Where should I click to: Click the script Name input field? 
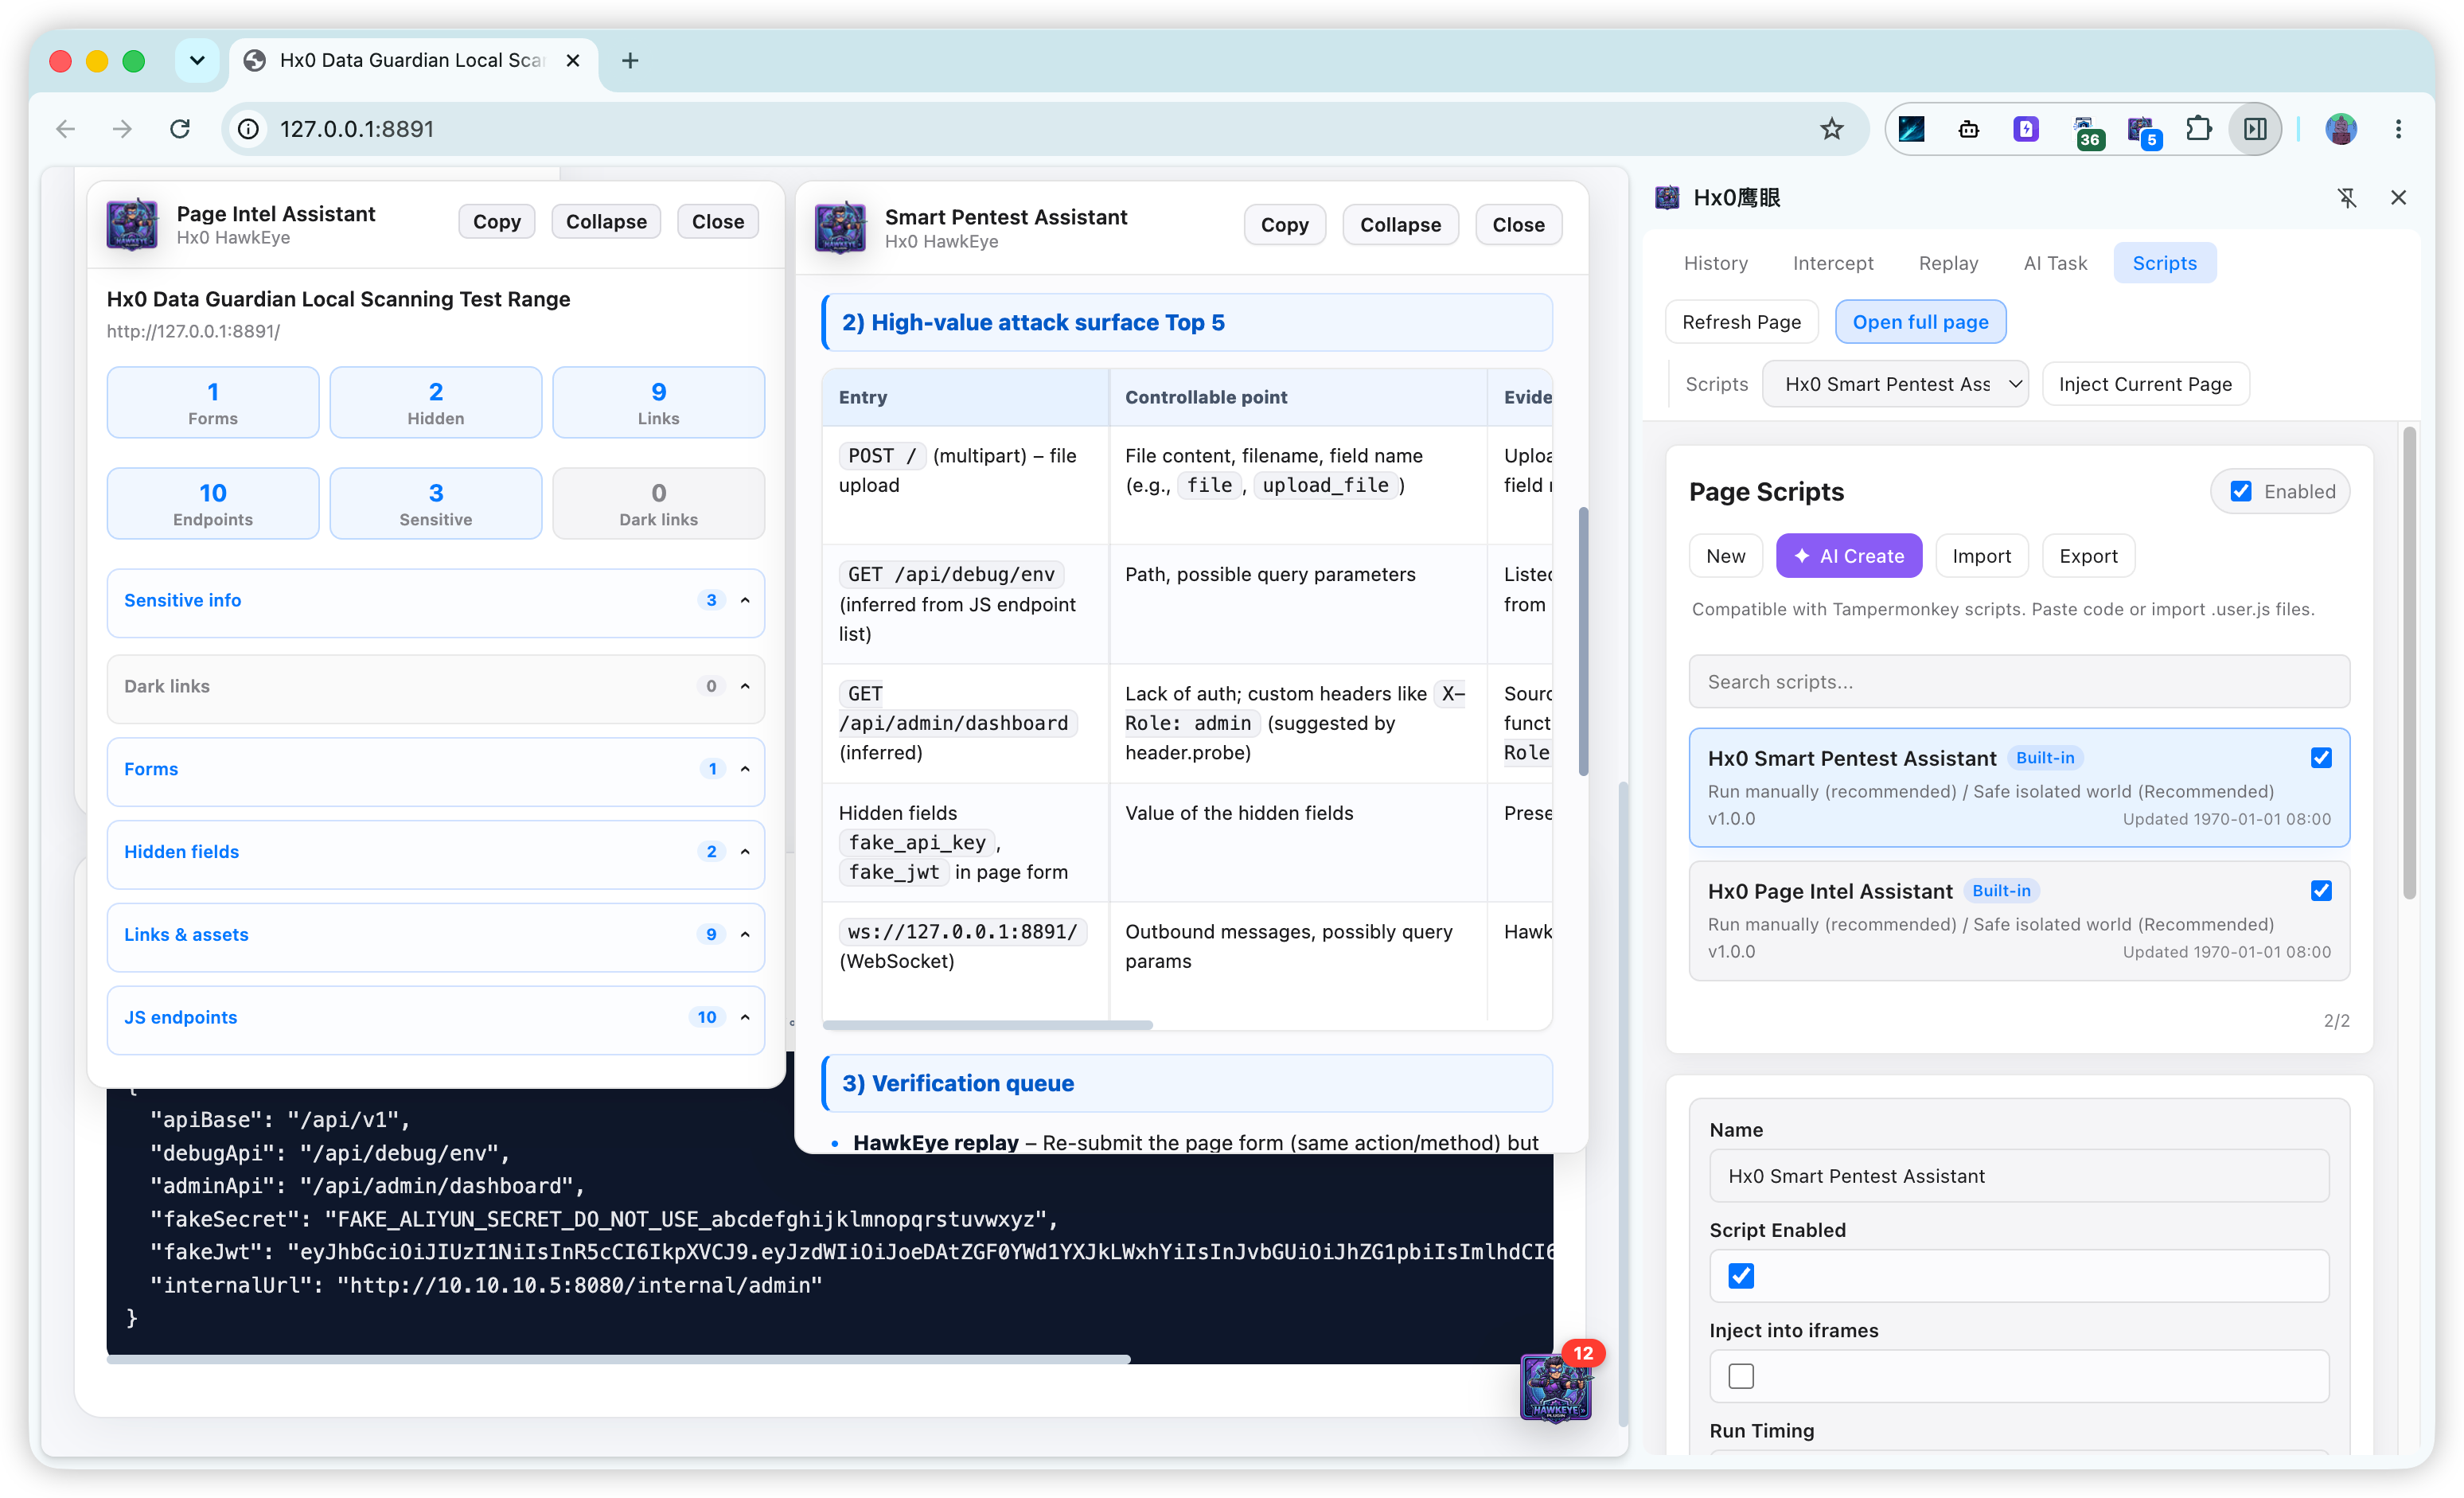coord(2019,1176)
